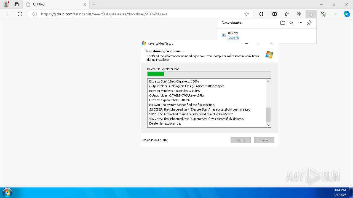
Task: Select log line 'Extract: explorer.bat... 100%'
Action: coord(169,100)
